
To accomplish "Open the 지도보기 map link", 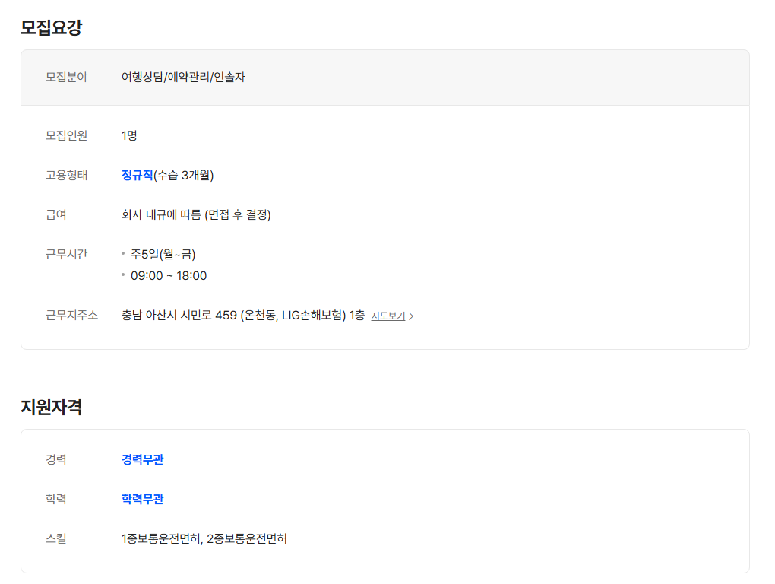I will click(387, 316).
